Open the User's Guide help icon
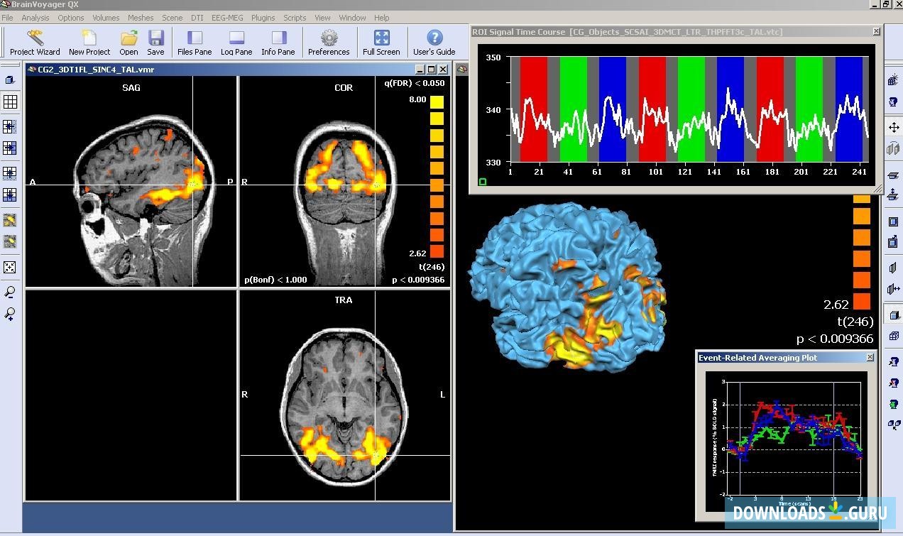 coord(434,41)
